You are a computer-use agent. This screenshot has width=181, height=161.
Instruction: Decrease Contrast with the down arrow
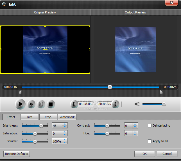click(135, 127)
